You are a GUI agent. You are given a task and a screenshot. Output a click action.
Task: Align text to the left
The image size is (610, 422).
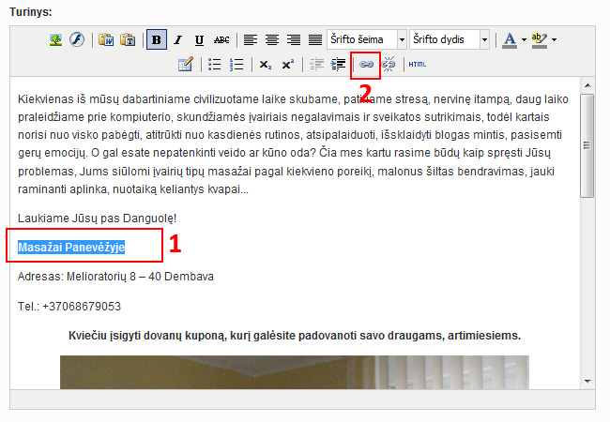pyautogui.click(x=251, y=39)
